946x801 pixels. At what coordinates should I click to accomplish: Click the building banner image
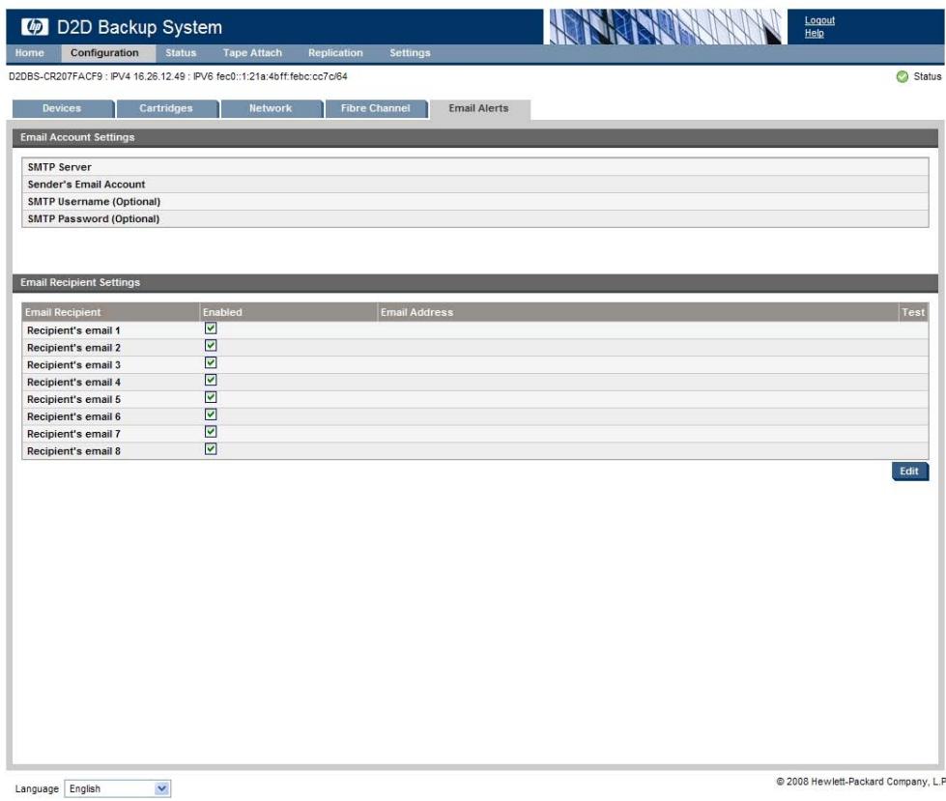665,26
